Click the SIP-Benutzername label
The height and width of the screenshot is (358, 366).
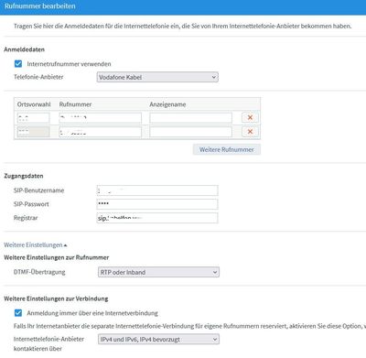(x=38, y=190)
